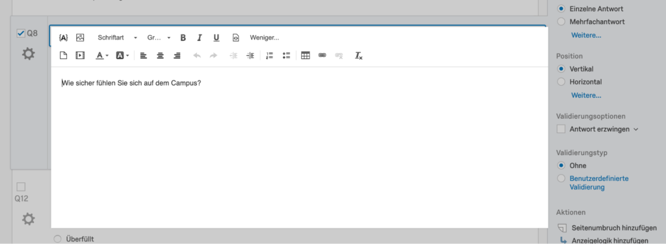Increase the indent

pyautogui.click(x=250, y=56)
